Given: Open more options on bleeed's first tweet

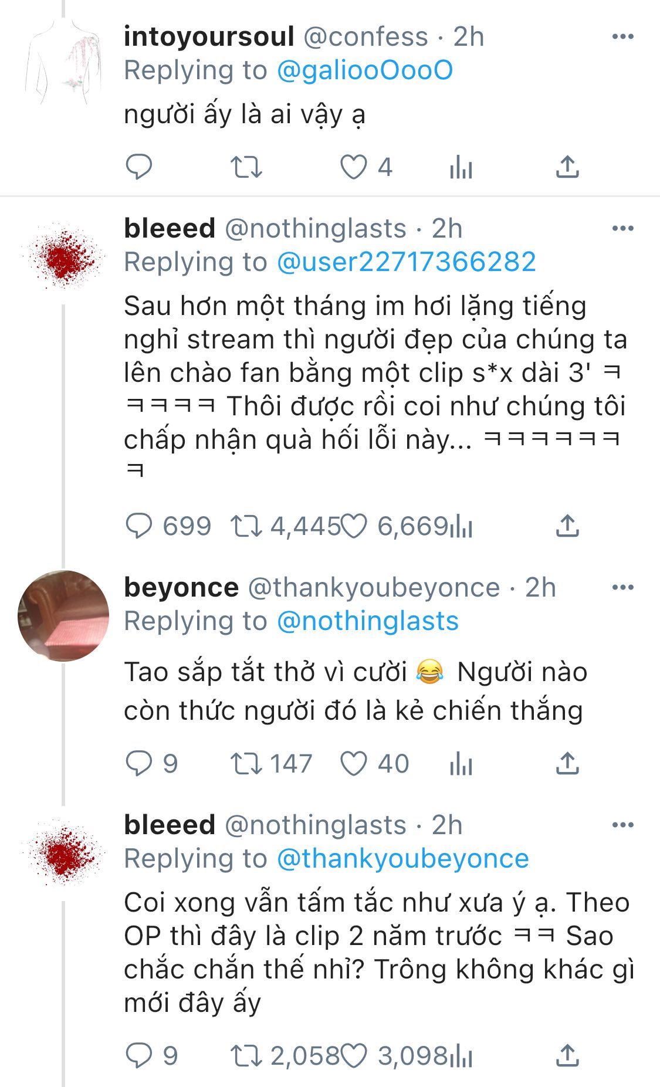Looking at the screenshot, I should click(x=622, y=228).
